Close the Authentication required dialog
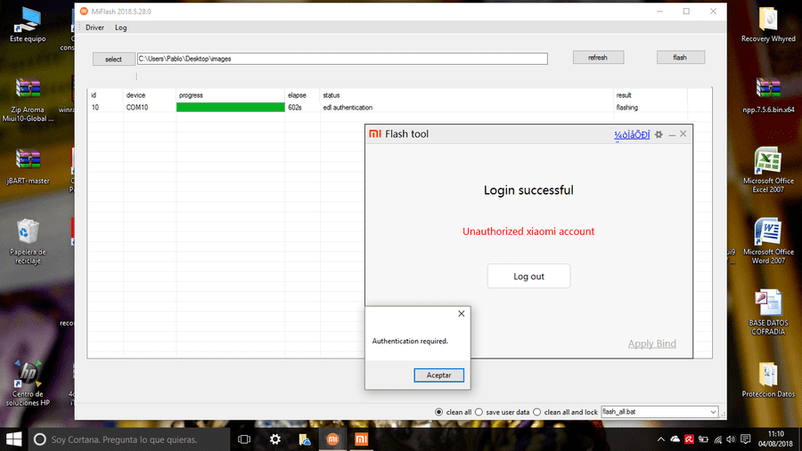The height and width of the screenshot is (451, 802). [x=462, y=314]
